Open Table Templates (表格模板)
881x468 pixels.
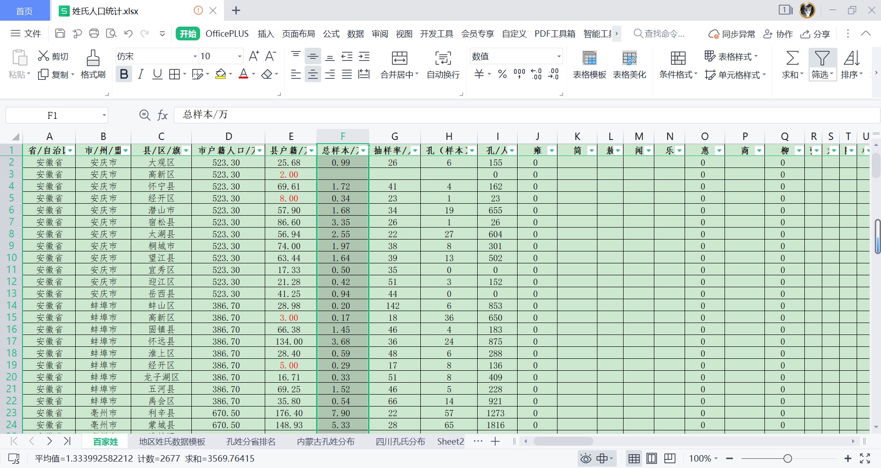point(589,64)
